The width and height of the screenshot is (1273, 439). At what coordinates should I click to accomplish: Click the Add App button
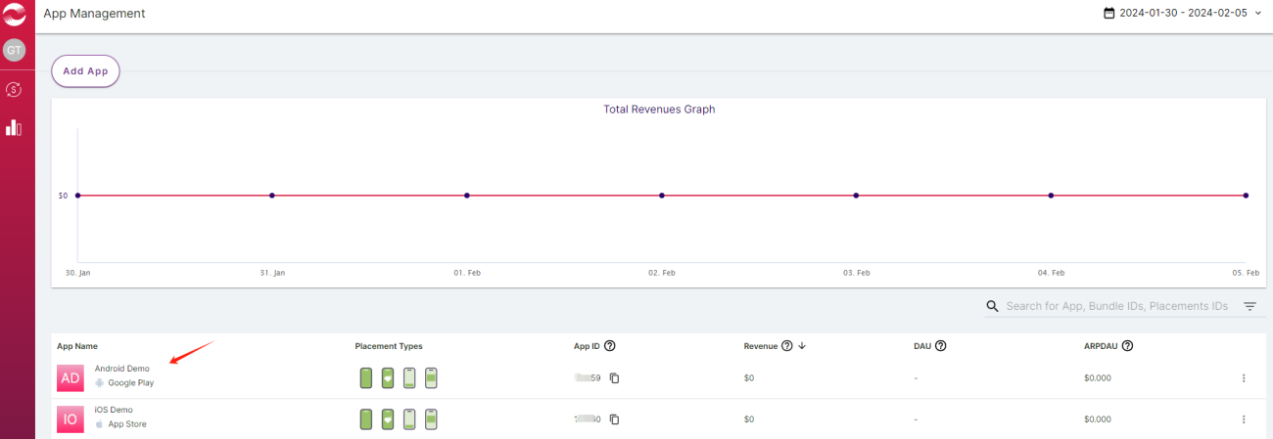pyautogui.click(x=85, y=71)
